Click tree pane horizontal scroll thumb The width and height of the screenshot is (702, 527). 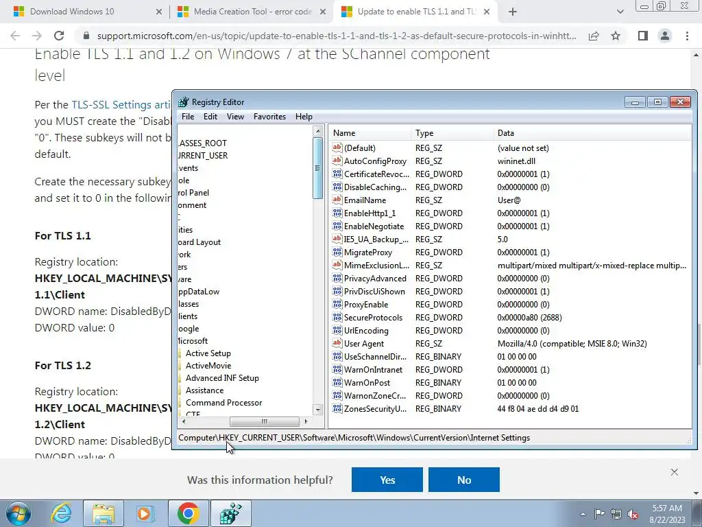264,422
